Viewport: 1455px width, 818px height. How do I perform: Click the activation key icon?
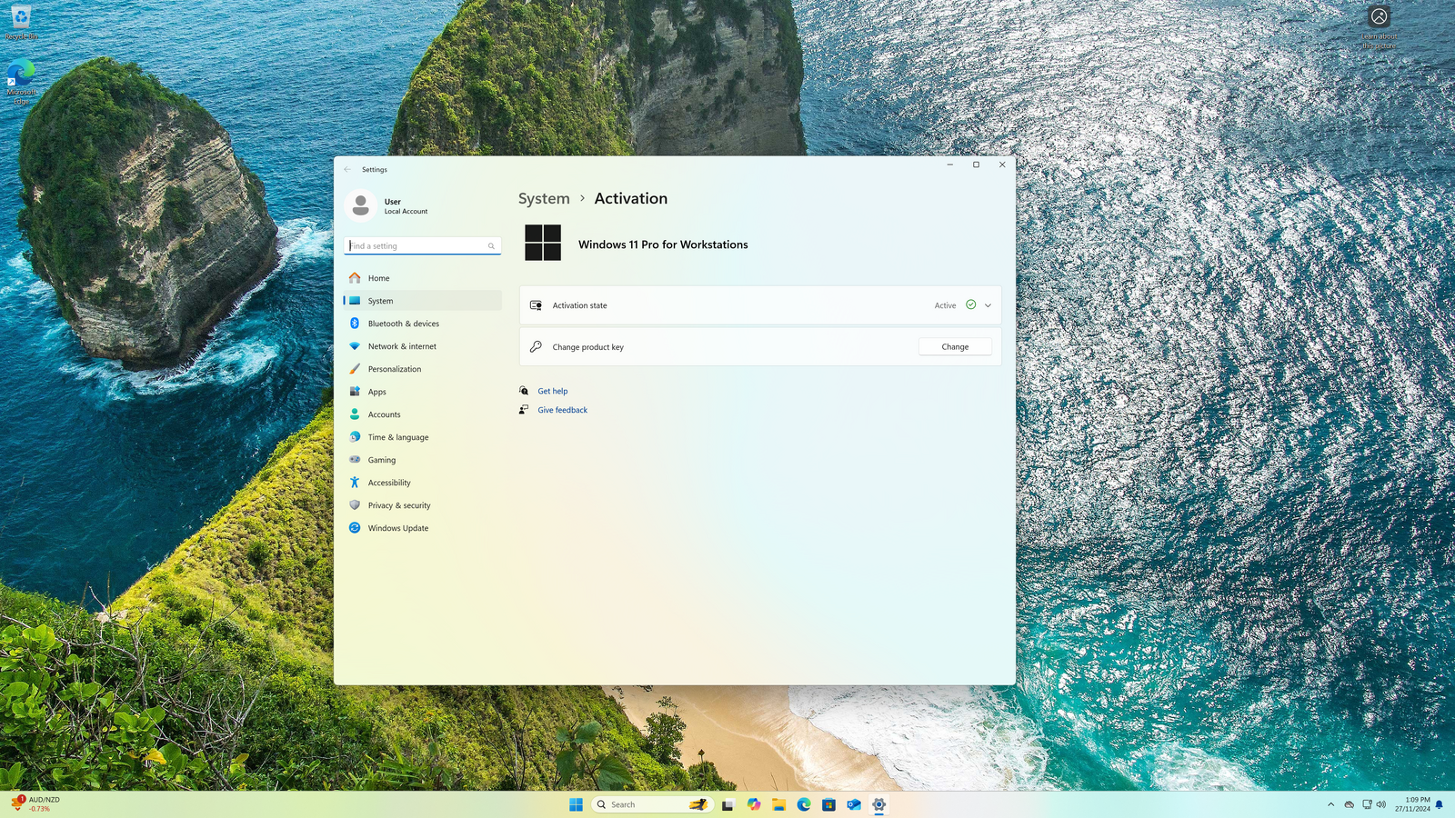[x=536, y=346]
